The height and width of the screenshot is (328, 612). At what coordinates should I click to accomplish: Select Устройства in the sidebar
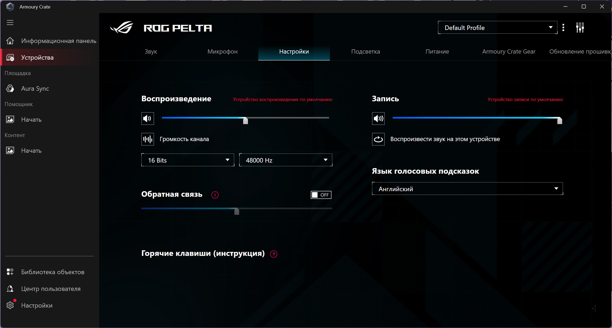[50, 58]
